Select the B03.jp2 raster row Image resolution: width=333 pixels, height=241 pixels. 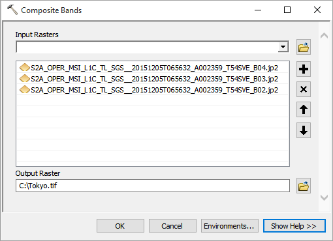click(153, 79)
